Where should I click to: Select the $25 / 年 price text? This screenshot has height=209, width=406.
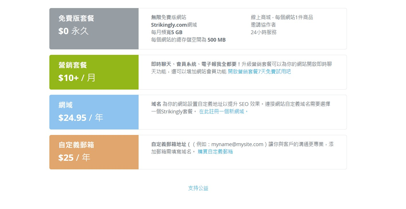coord(74,158)
